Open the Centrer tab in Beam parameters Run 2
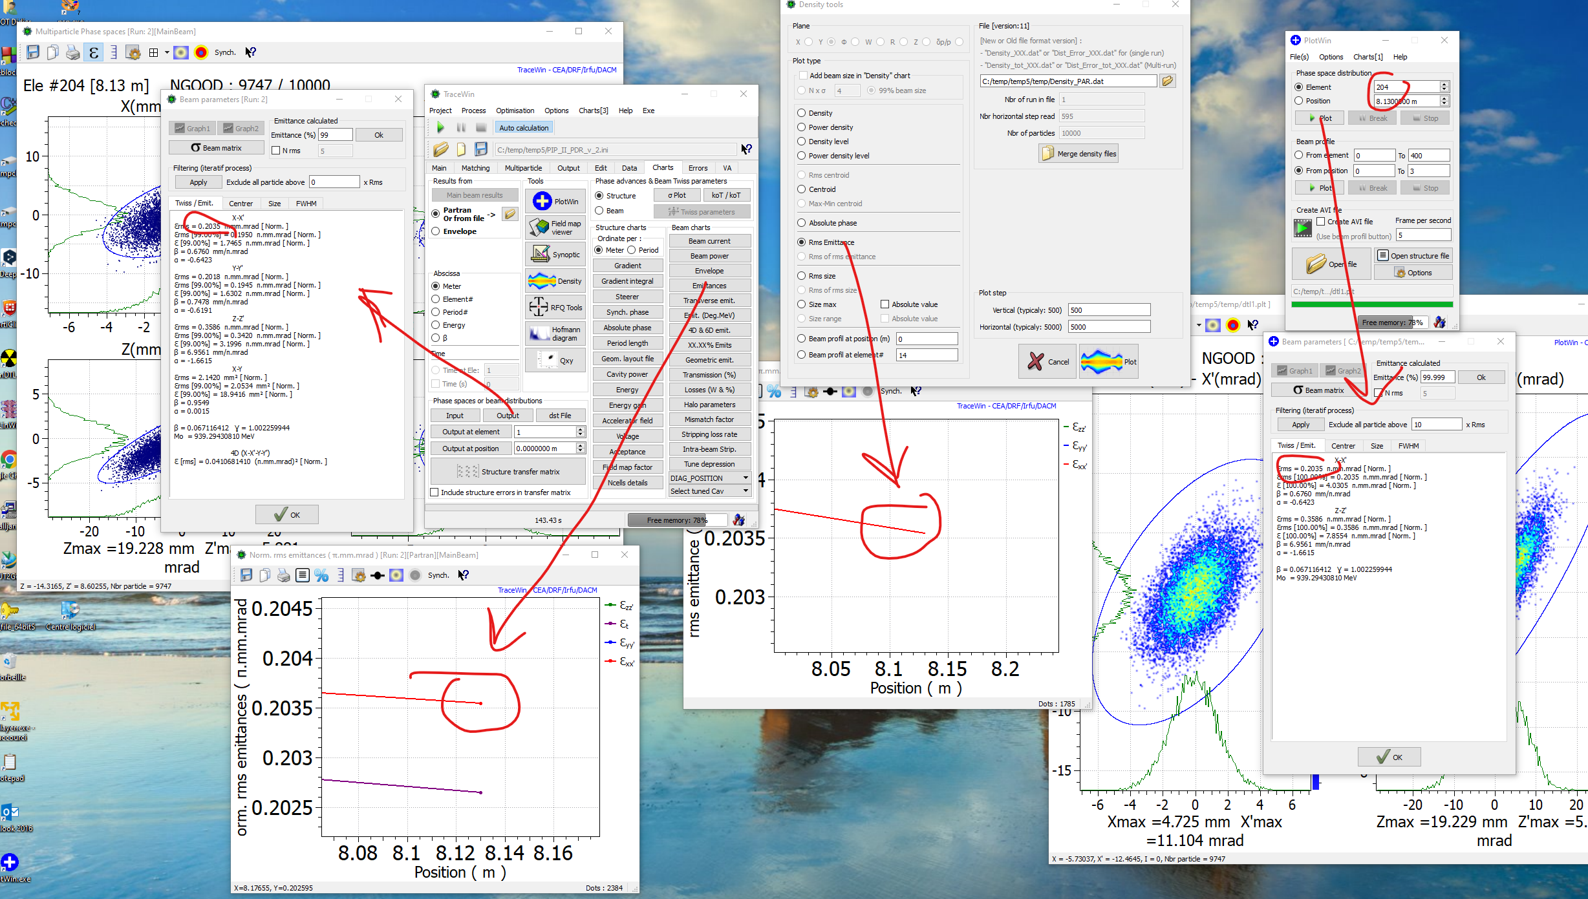 pos(241,204)
